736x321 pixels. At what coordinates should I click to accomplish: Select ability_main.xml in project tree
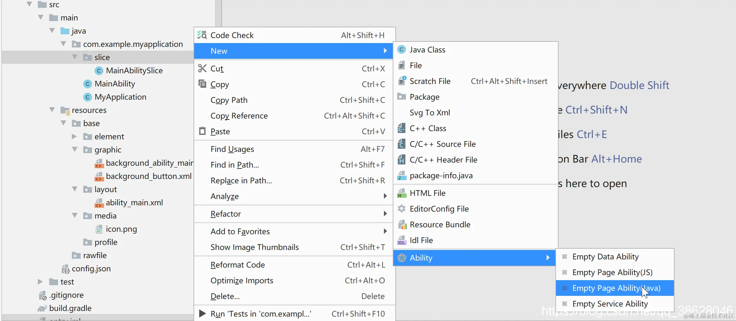click(134, 202)
